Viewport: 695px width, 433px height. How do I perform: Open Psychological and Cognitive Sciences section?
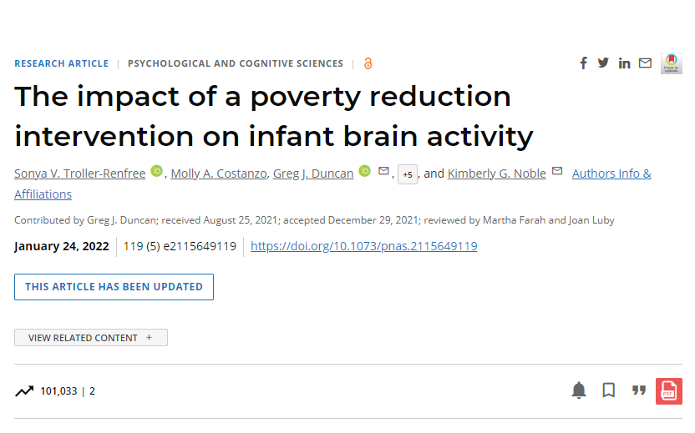[x=236, y=63]
